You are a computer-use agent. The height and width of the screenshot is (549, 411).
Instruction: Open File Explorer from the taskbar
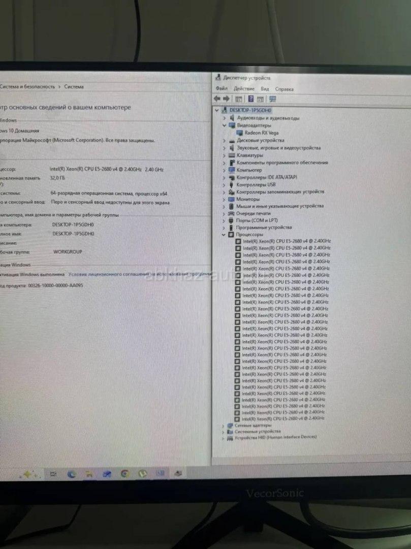[x=89, y=474]
